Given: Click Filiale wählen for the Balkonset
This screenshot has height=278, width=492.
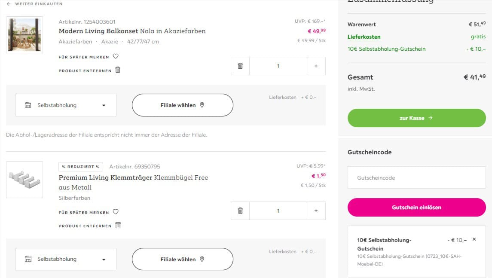Looking at the screenshot, I should (x=182, y=105).
